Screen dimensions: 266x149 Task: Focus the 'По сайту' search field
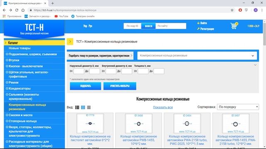point(171,26)
